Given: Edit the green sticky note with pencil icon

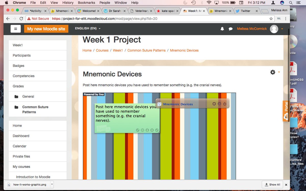Looking at the screenshot, I should pyautogui.click(x=138, y=130).
